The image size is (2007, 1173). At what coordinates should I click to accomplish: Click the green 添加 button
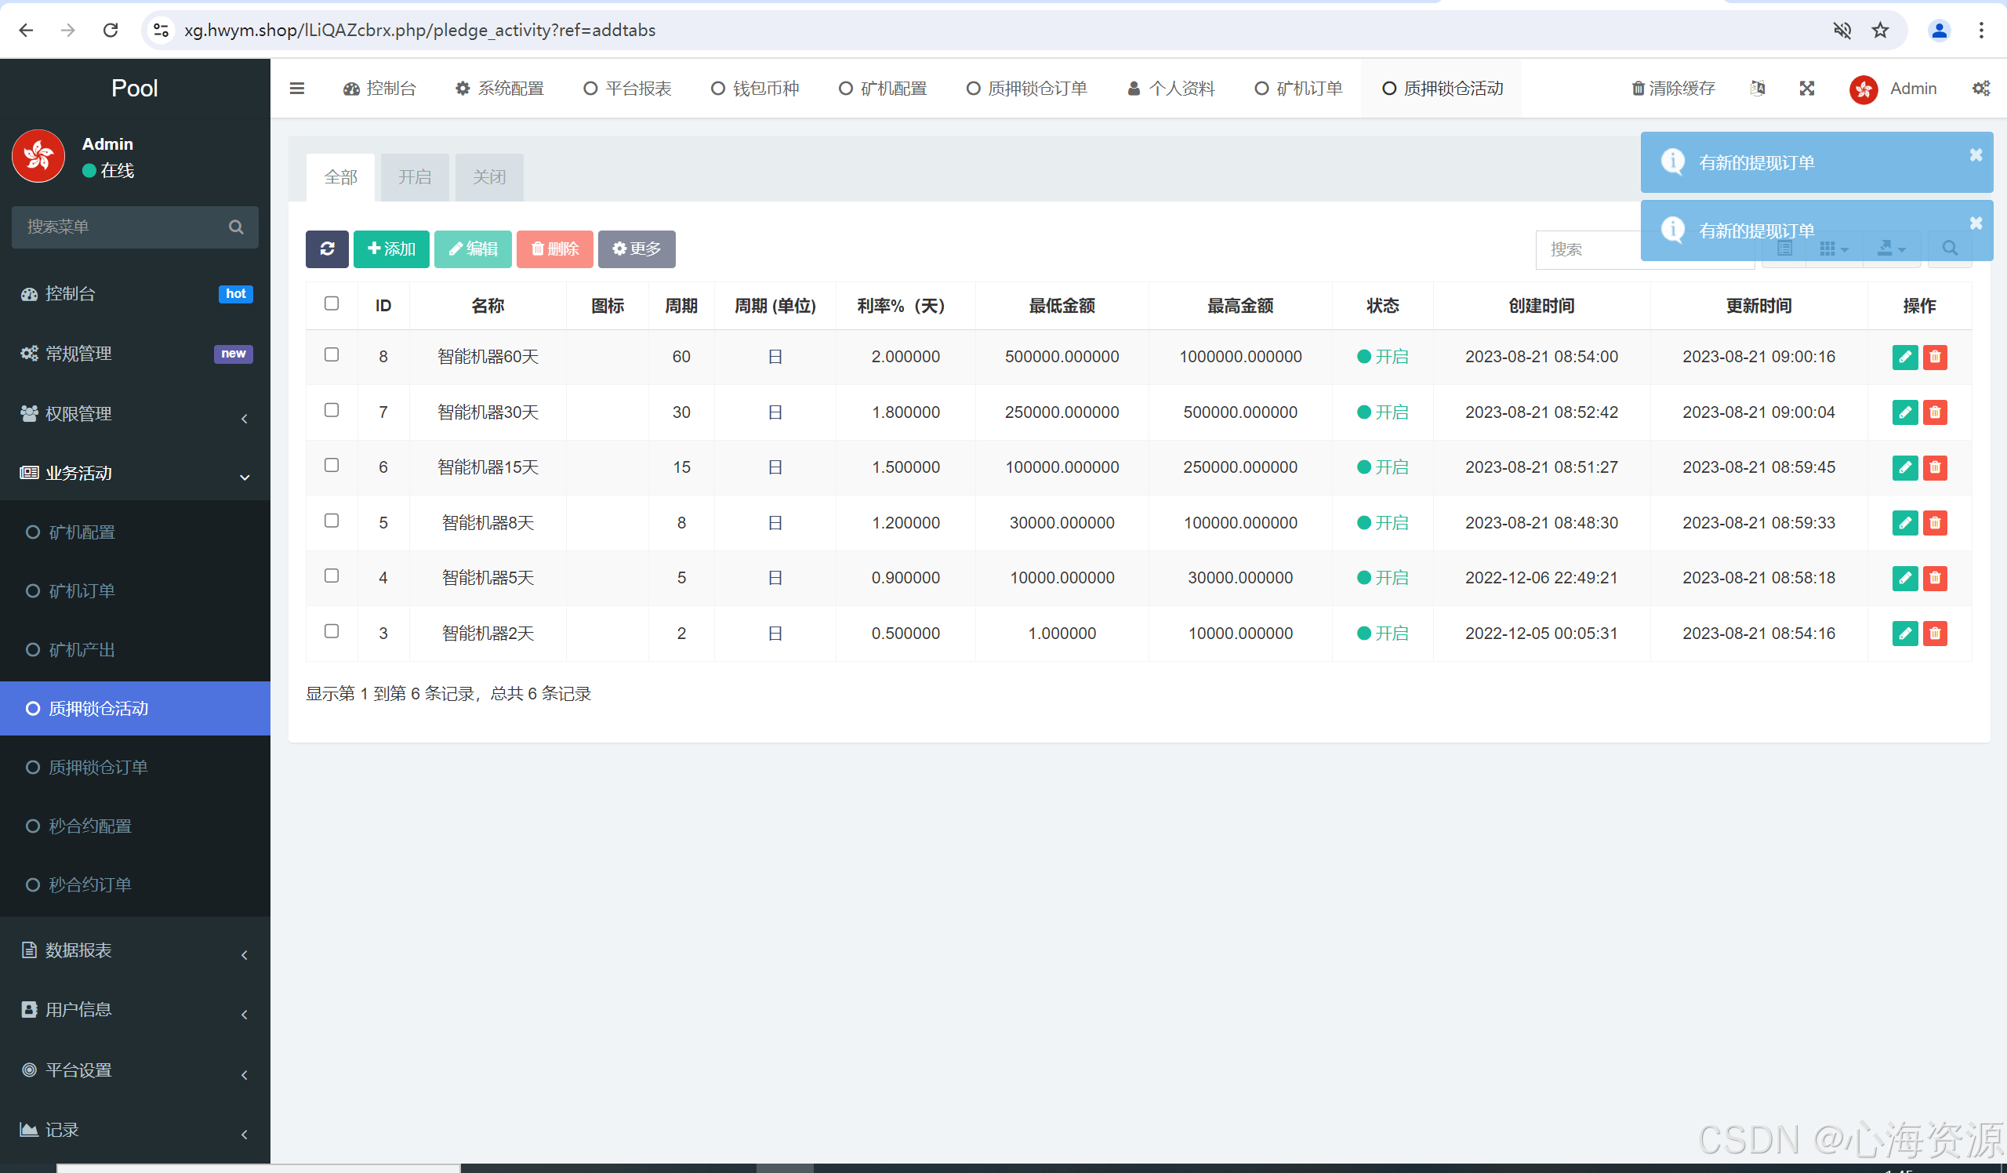point(391,249)
